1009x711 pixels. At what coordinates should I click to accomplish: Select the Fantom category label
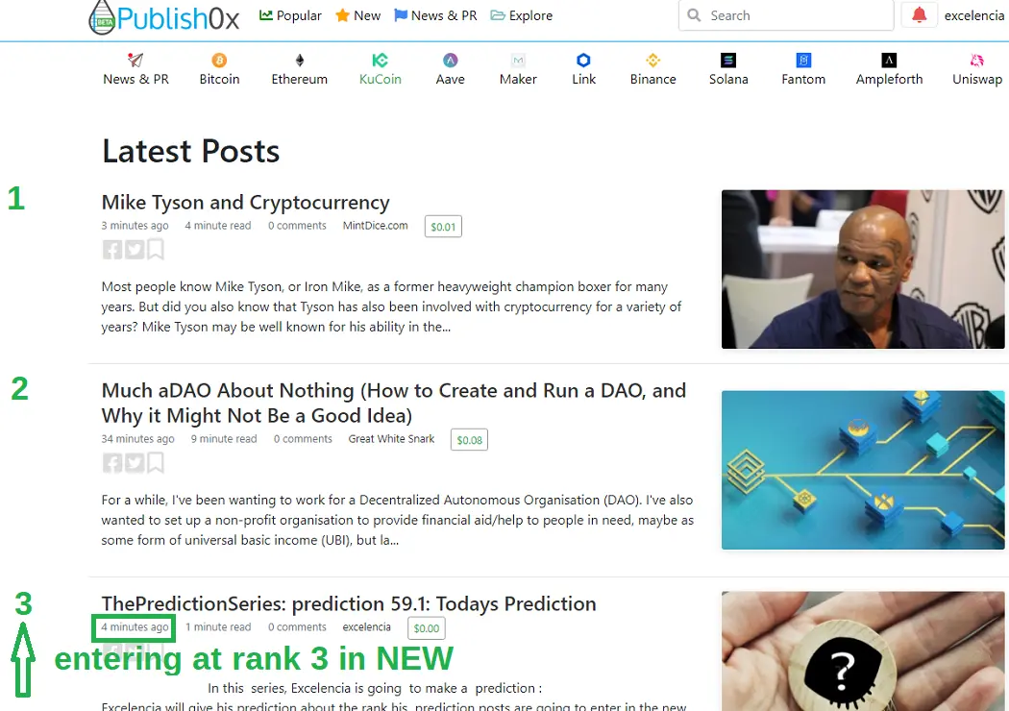[803, 79]
